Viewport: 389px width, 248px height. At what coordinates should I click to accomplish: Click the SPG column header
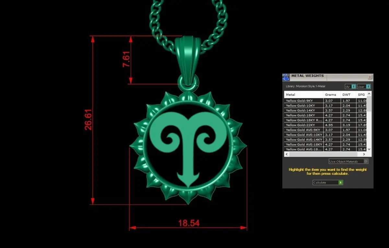tap(361, 95)
